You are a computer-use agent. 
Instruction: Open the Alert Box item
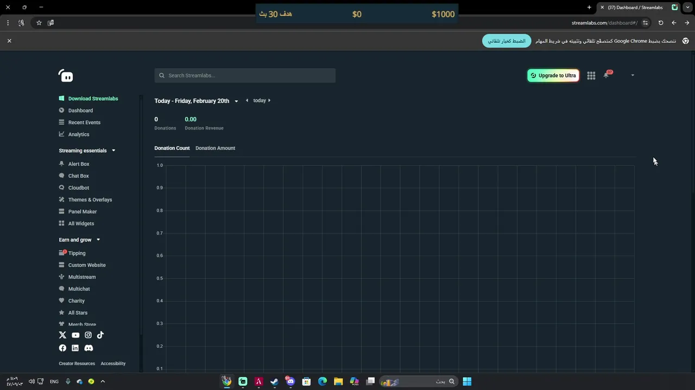click(x=79, y=164)
